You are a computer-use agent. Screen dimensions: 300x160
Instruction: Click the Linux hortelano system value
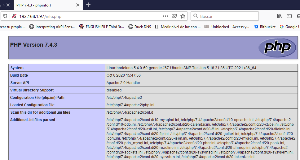coord(181,68)
